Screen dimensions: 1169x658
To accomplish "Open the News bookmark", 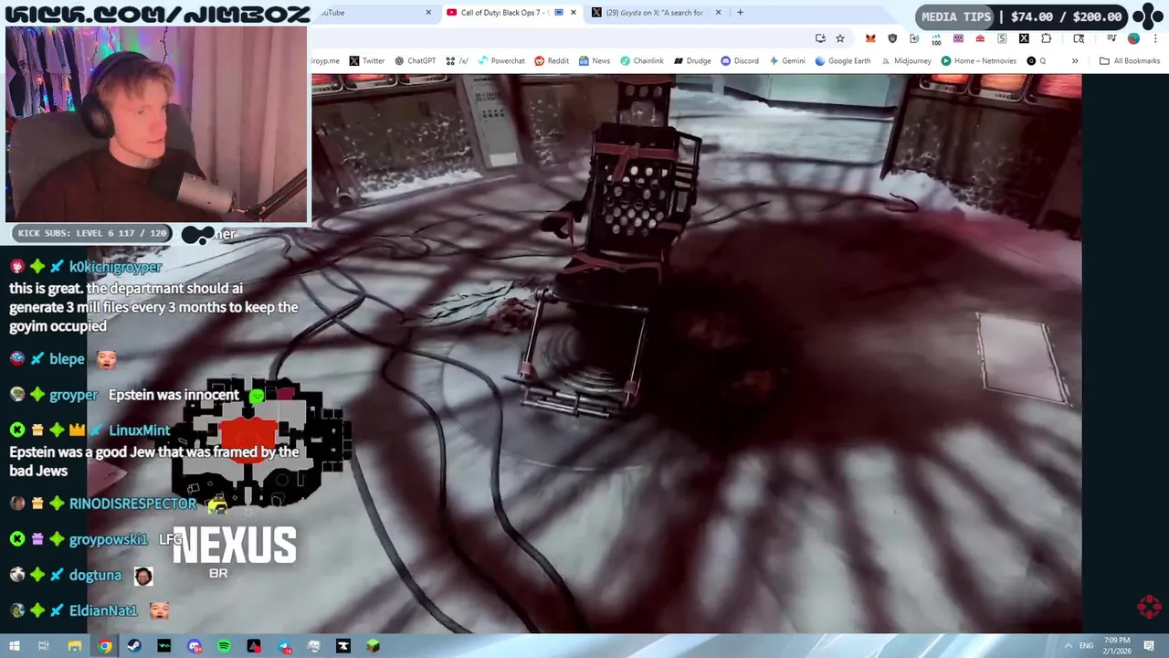I will click(x=594, y=61).
